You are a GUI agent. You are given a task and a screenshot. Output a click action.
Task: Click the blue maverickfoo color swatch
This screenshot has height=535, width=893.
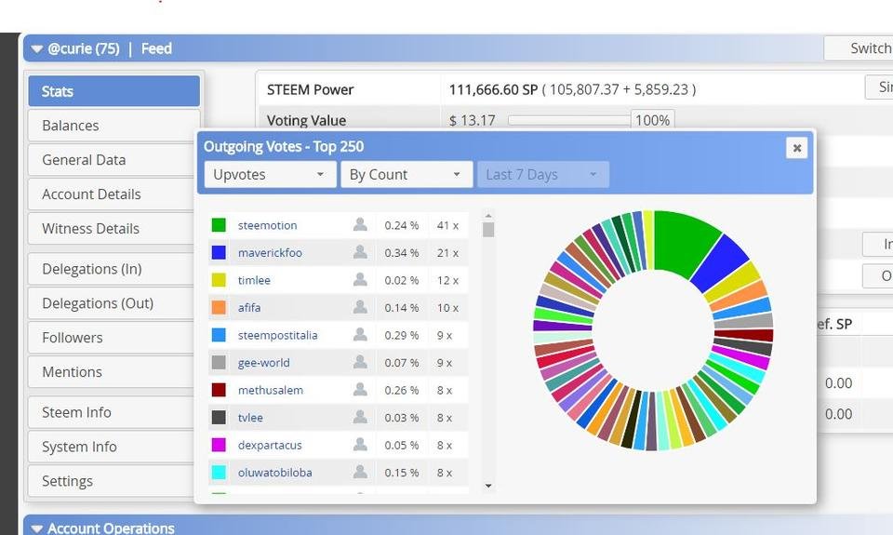tap(219, 252)
